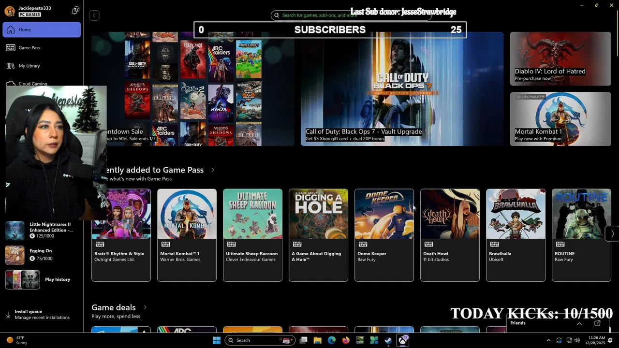Open Brawlhalla game card

(x=516, y=235)
